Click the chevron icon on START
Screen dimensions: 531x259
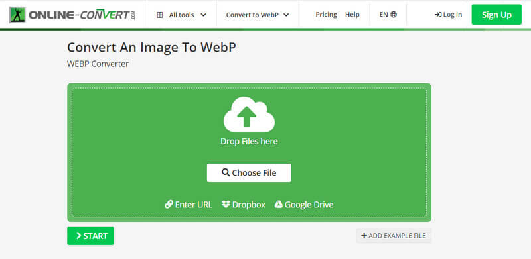[x=78, y=236]
